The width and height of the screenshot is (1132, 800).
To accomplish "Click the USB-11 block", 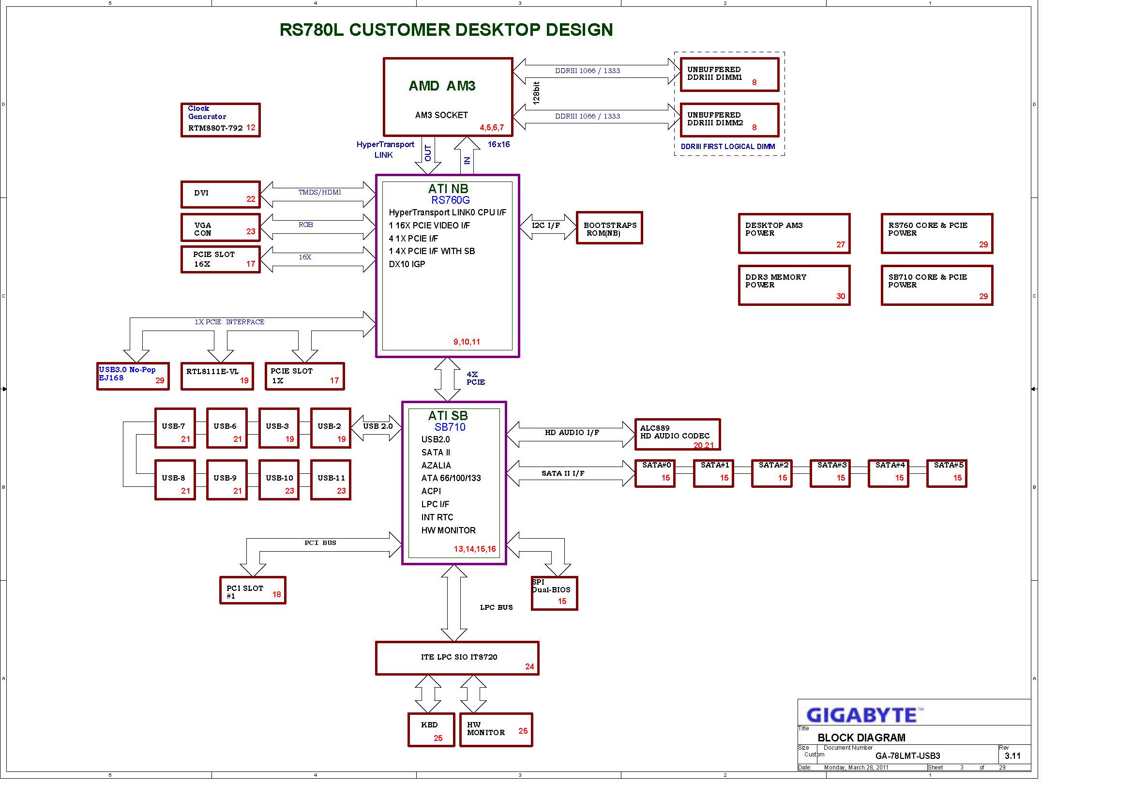I will (331, 480).
